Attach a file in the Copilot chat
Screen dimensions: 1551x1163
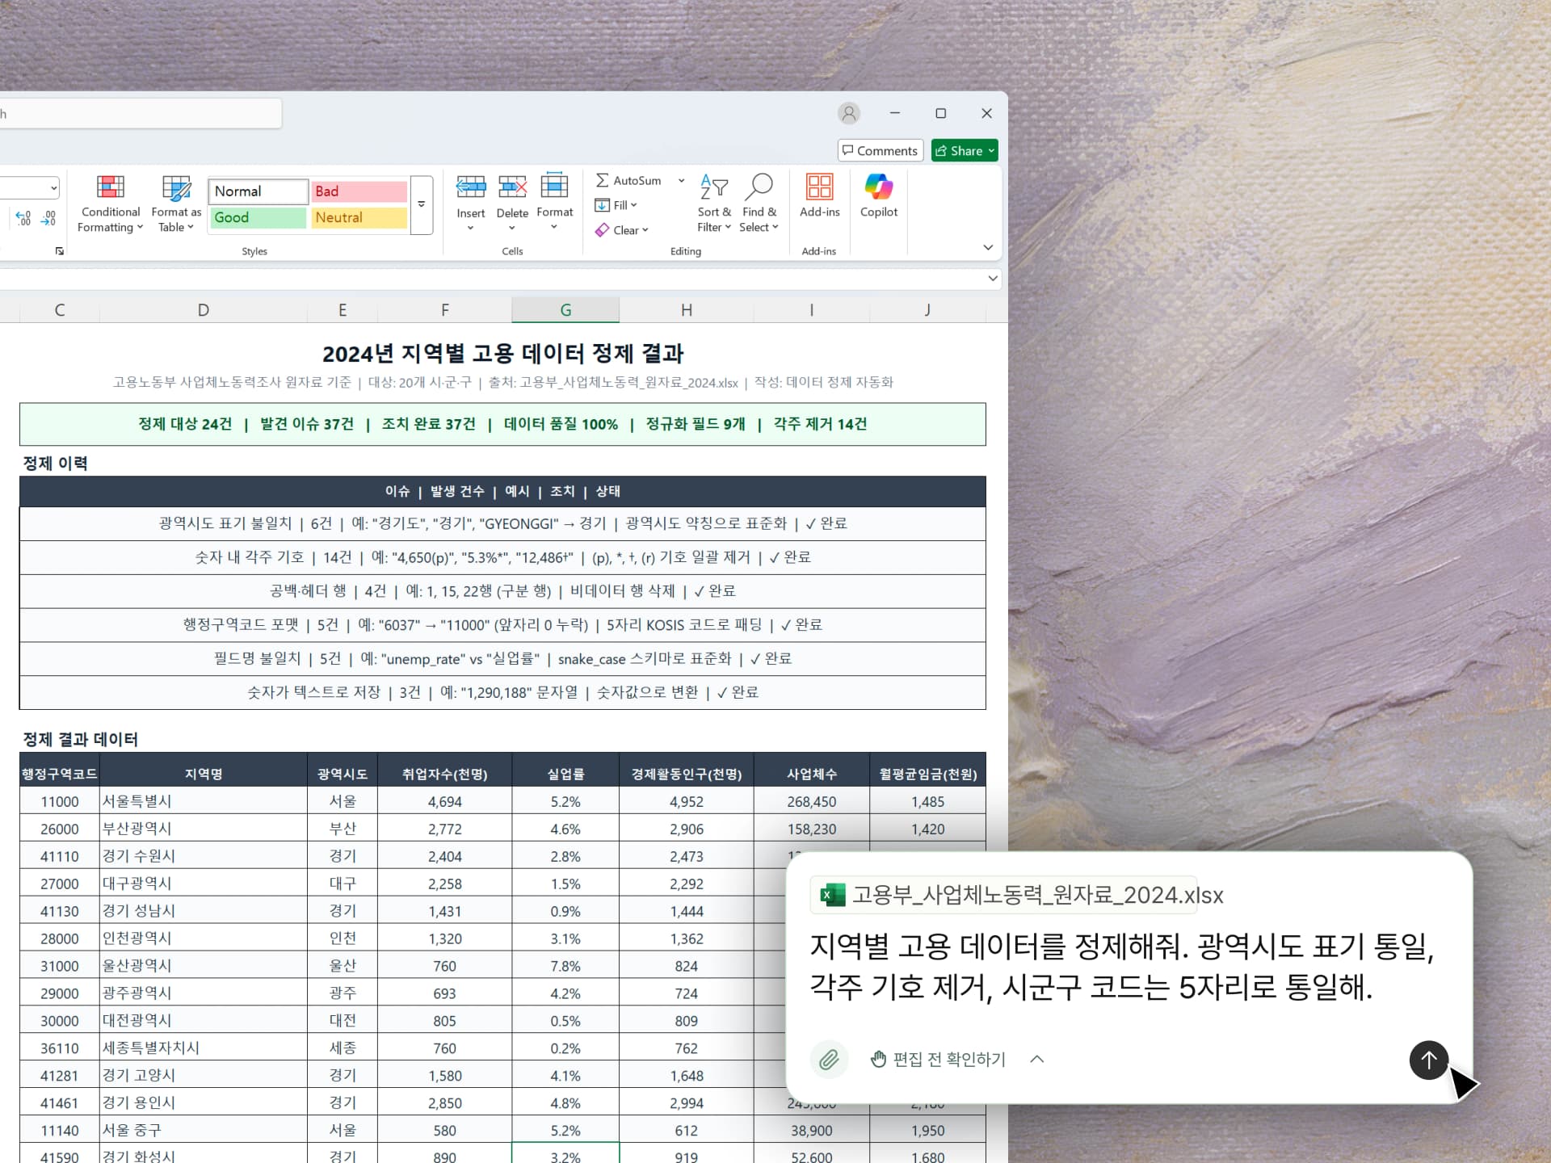click(x=829, y=1059)
